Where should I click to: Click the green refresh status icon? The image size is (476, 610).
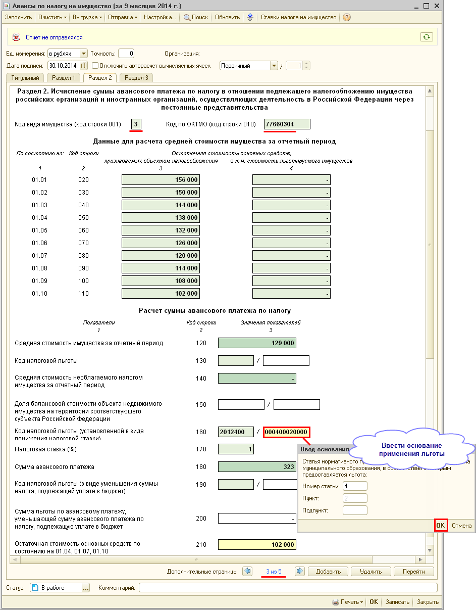[427, 37]
